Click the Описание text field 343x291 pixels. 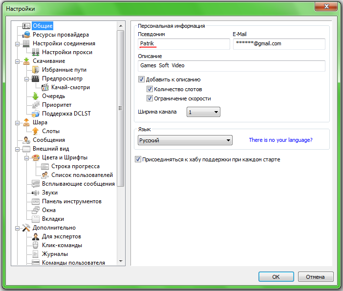(x=231, y=65)
